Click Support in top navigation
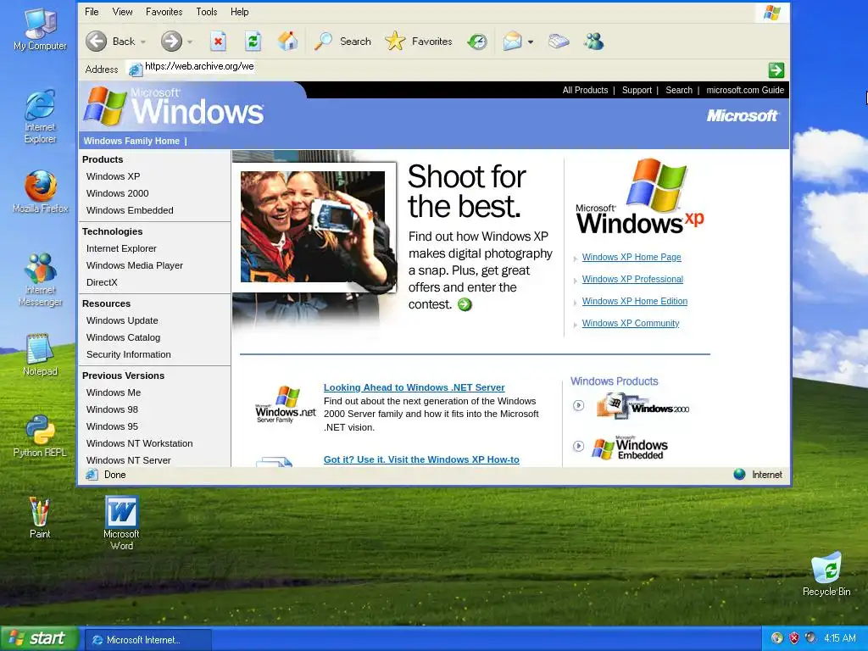Viewport: 868px width, 651px height. point(637,90)
